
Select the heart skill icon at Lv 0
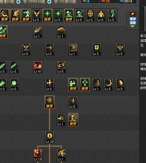point(73,102)
